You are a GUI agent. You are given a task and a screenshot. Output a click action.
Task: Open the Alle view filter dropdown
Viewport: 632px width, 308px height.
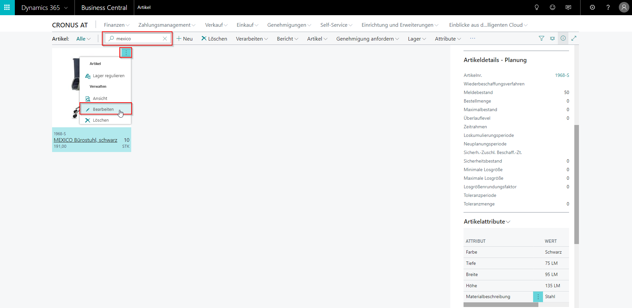click(x=83, y=39)
